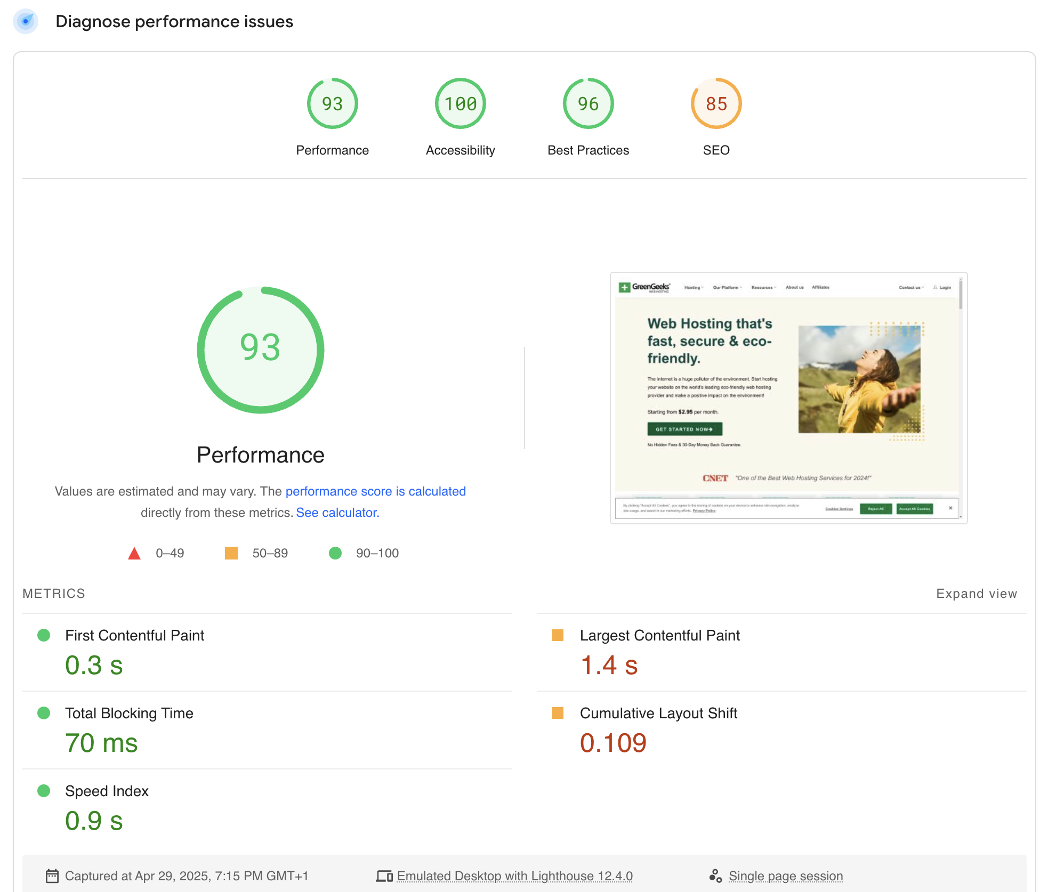Select the SEO 85 score gauge
Viewport: 1048px width, 892px height.
(x=716, y=103)
